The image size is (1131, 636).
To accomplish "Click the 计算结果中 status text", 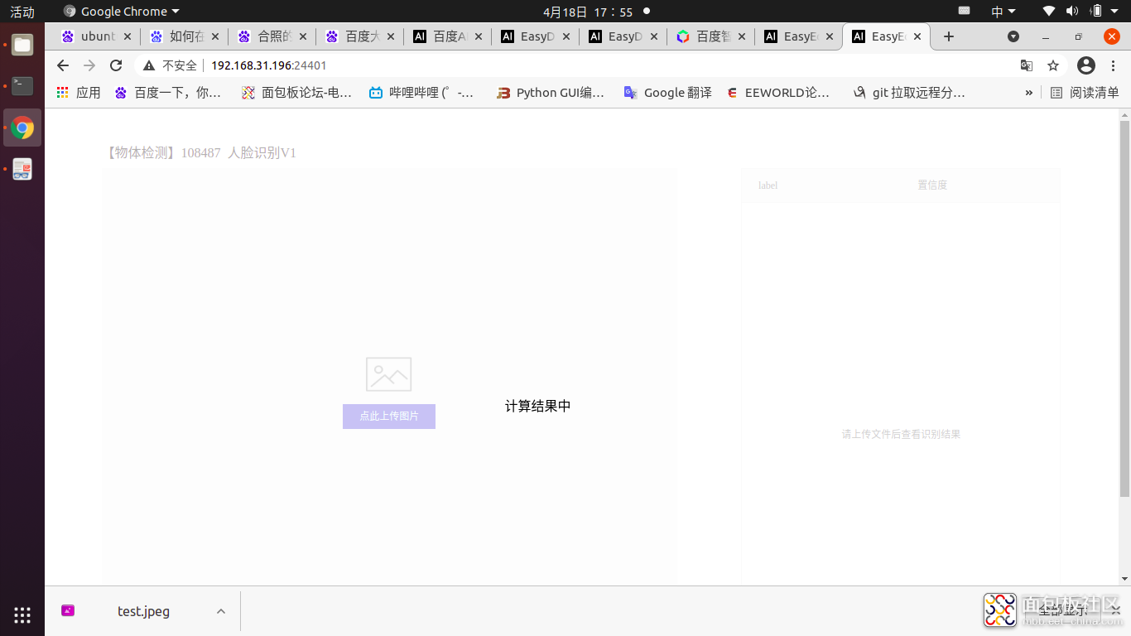I will [x=538, y=406].
